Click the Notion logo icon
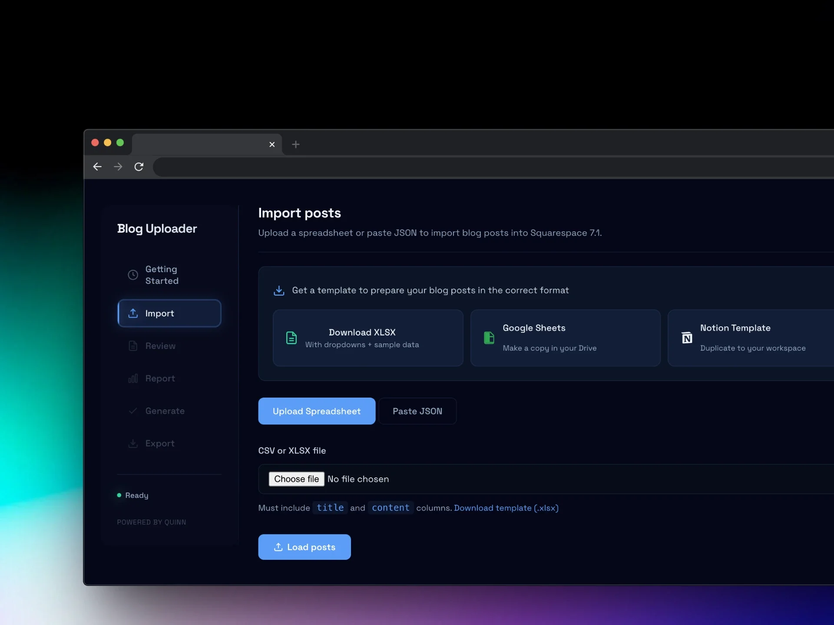 click(x=687, y=338)
